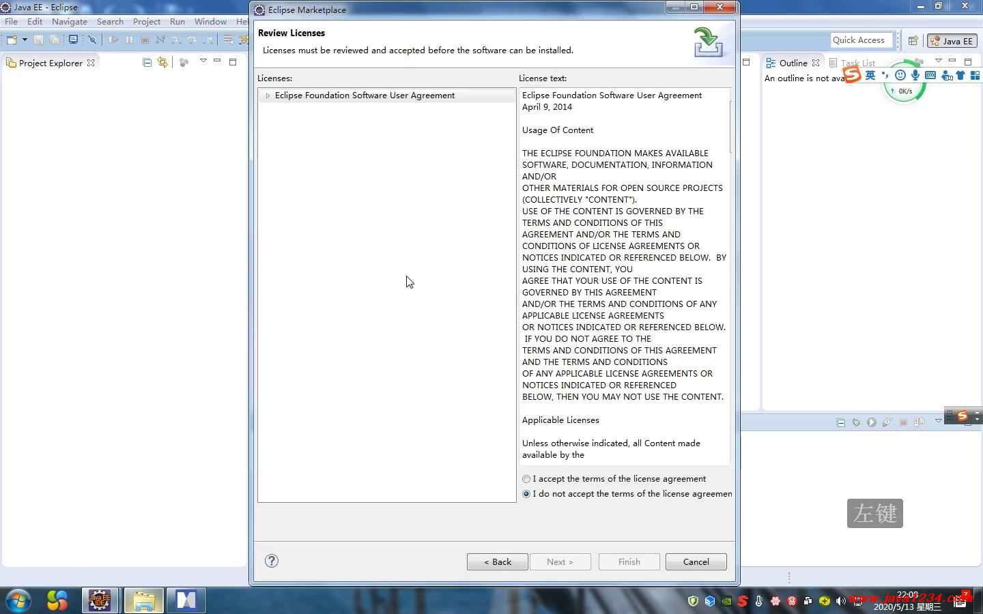The image size is (983, 614).
Task: Maximize the Project Explorer view
Action: point(233,61)
